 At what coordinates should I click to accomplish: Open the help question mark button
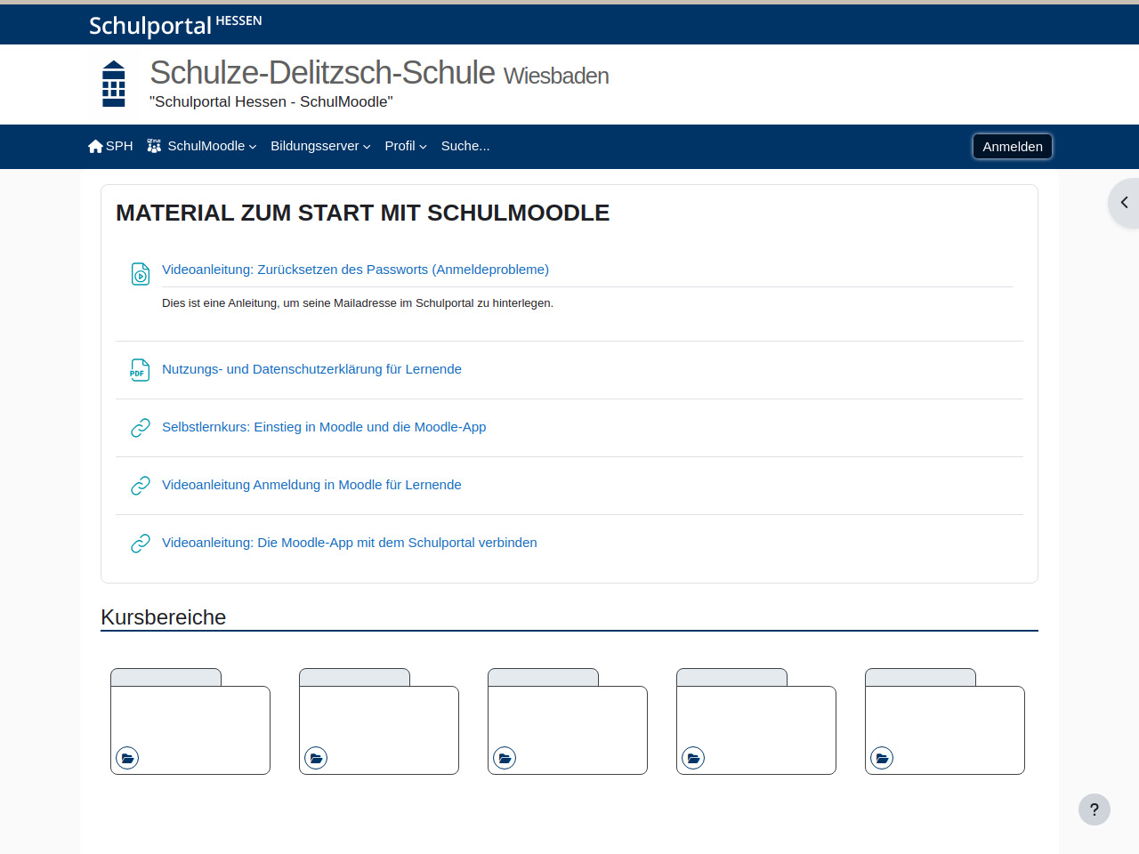point(1094,810)
